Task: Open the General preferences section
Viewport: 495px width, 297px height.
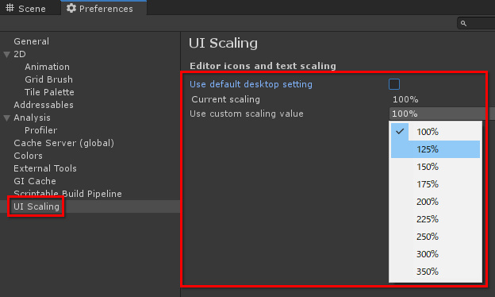Action: point(31,41)
